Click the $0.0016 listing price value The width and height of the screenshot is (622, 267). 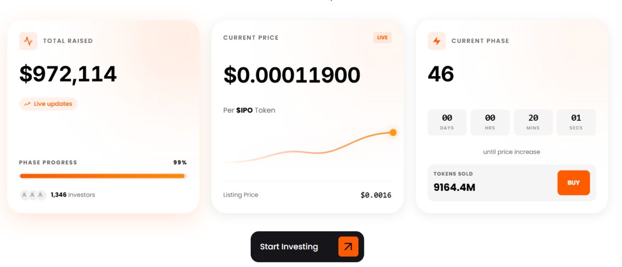coord(376,195)
